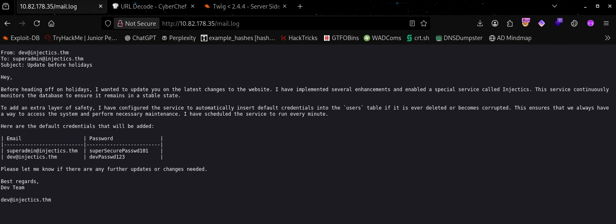Open the HackTricks bookmark

[x=299, y=38]
